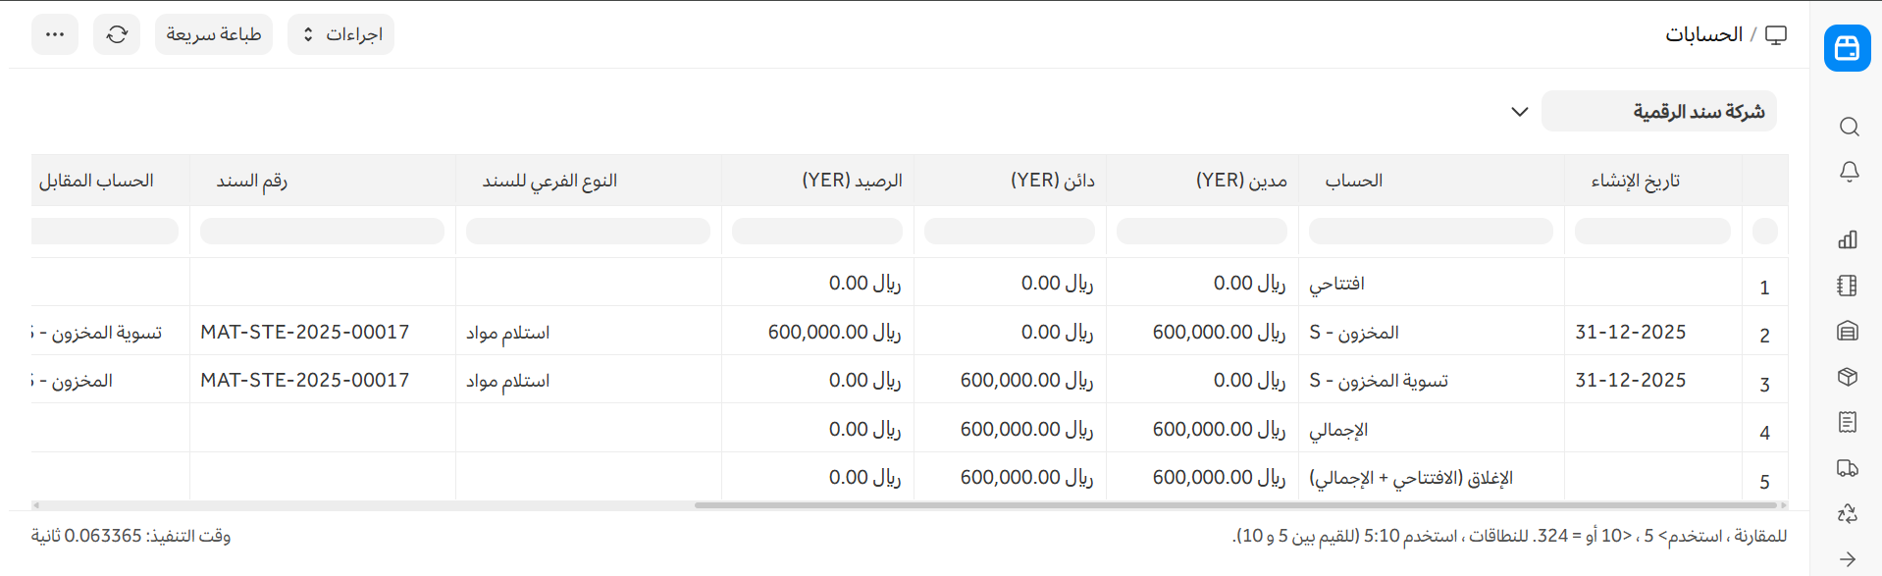Click the warehouse icon in sidebar
1882x576 pixels.
point(1848,331)
